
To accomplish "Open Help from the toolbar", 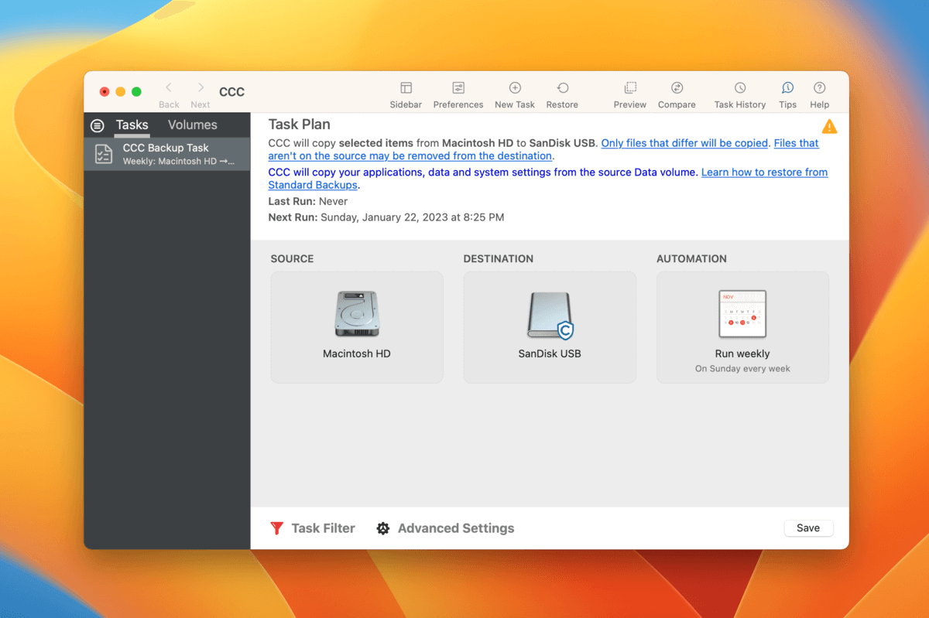I will pos(819,88).
